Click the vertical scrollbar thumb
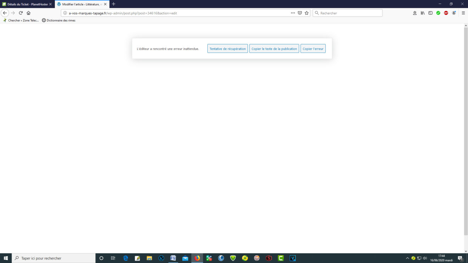 point(466,131)
